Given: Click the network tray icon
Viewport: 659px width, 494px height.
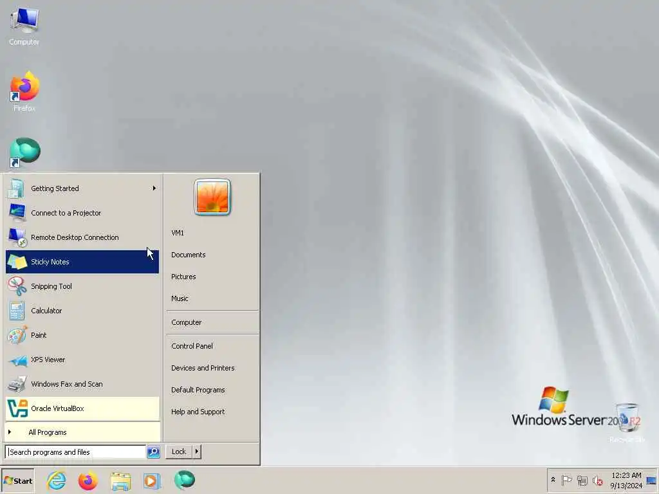Looking at the screenshot, I should point(582,480).
